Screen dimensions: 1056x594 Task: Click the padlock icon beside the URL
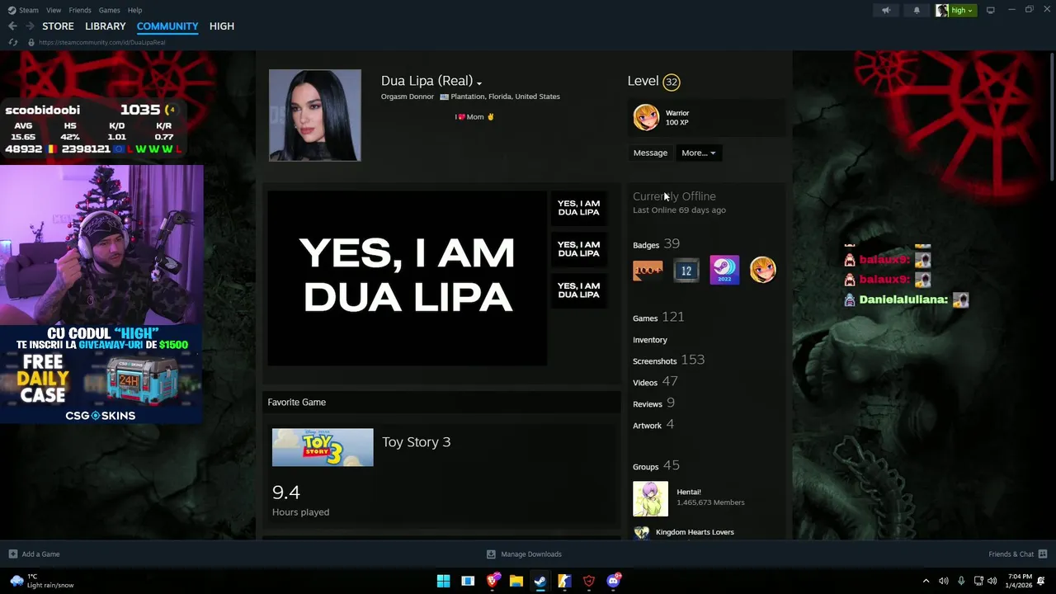pos(31,42)
